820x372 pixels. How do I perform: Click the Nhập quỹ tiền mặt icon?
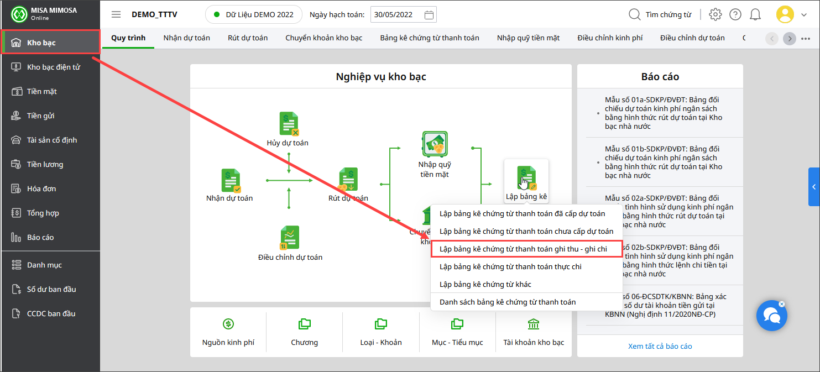pyautogui.click(x=435, y=144)
